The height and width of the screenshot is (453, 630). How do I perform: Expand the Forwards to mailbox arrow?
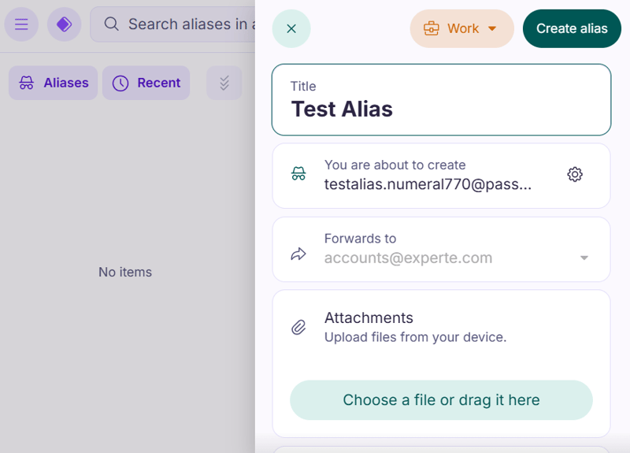click(x=584, y=258)
